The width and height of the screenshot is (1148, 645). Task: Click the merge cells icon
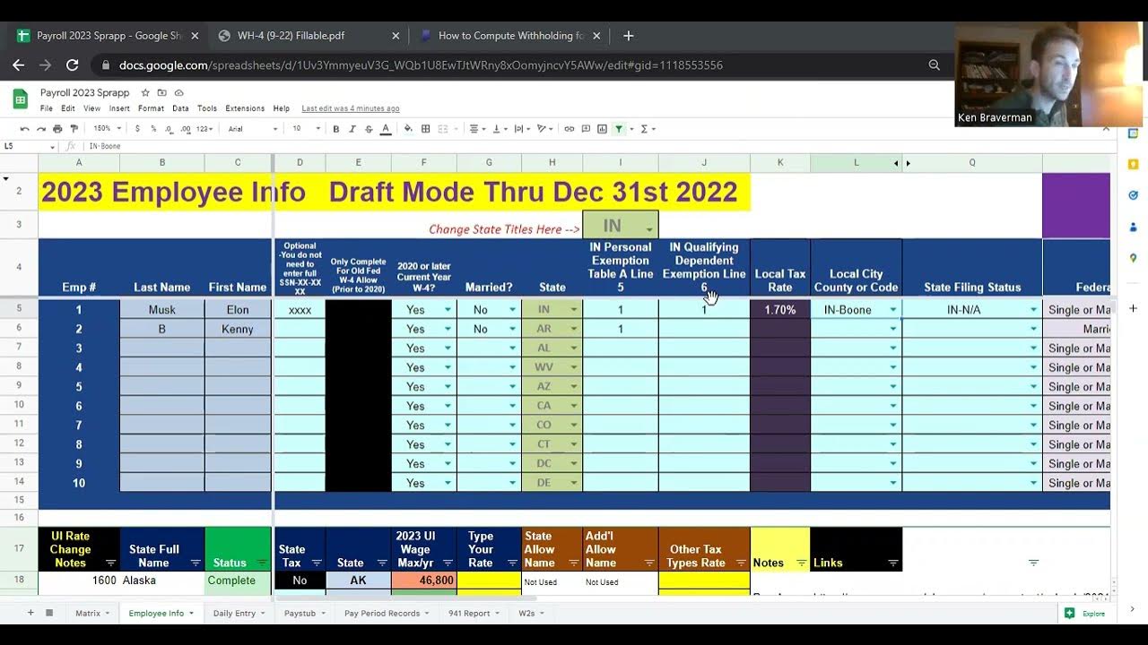pos(442,129)
